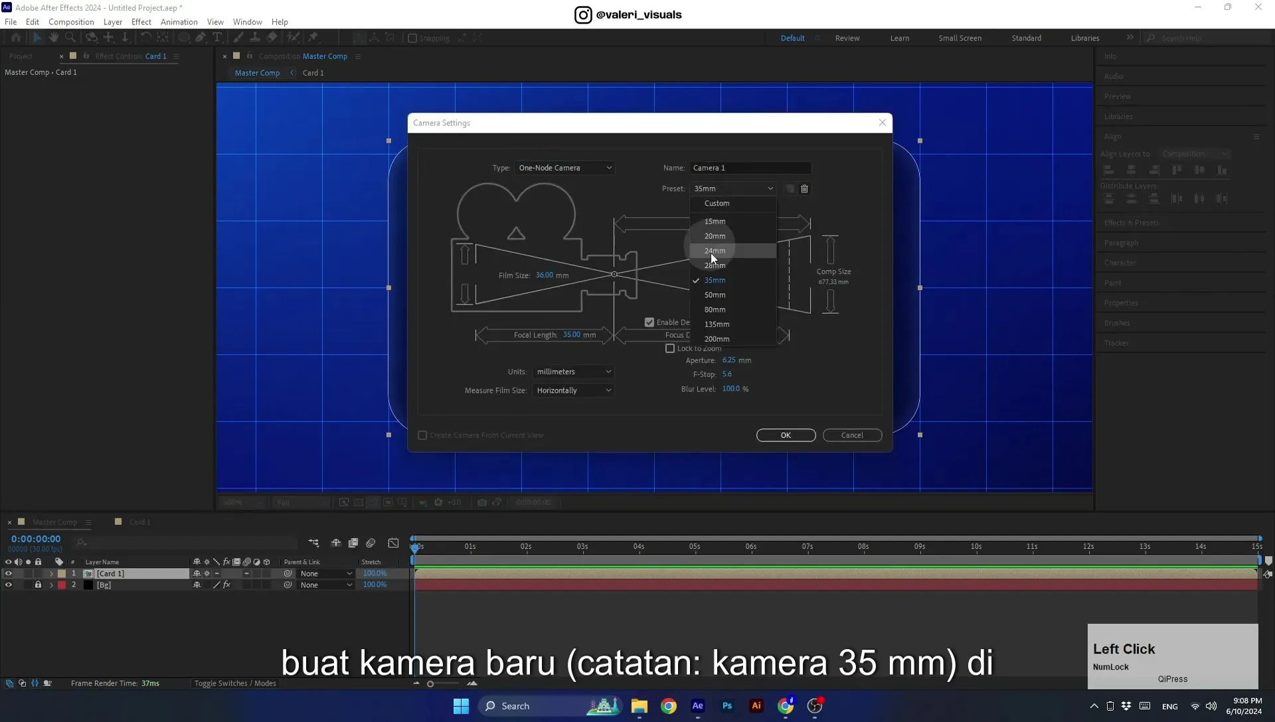Open Illustrator icon in taskbar
Viewport: 1275px width, 722px height.
[756, 706]
